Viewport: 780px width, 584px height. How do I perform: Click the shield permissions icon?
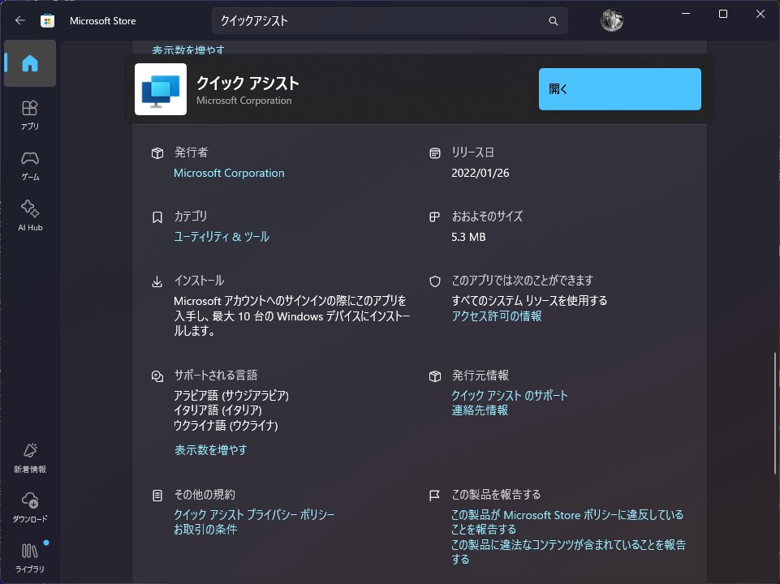(x=435, y=281)
